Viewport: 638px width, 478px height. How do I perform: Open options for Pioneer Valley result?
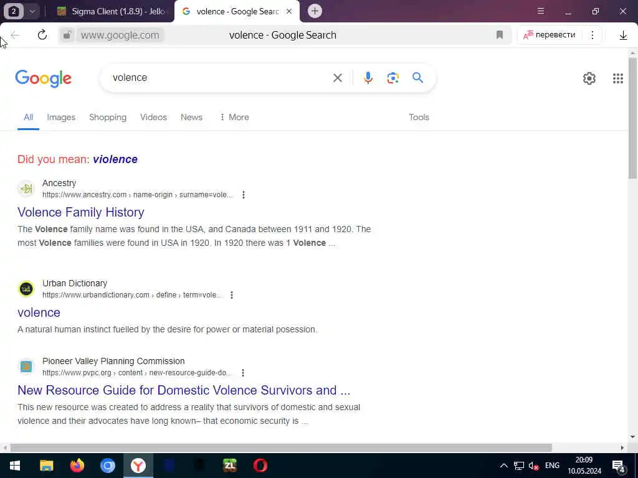click(x=242, y=373)
